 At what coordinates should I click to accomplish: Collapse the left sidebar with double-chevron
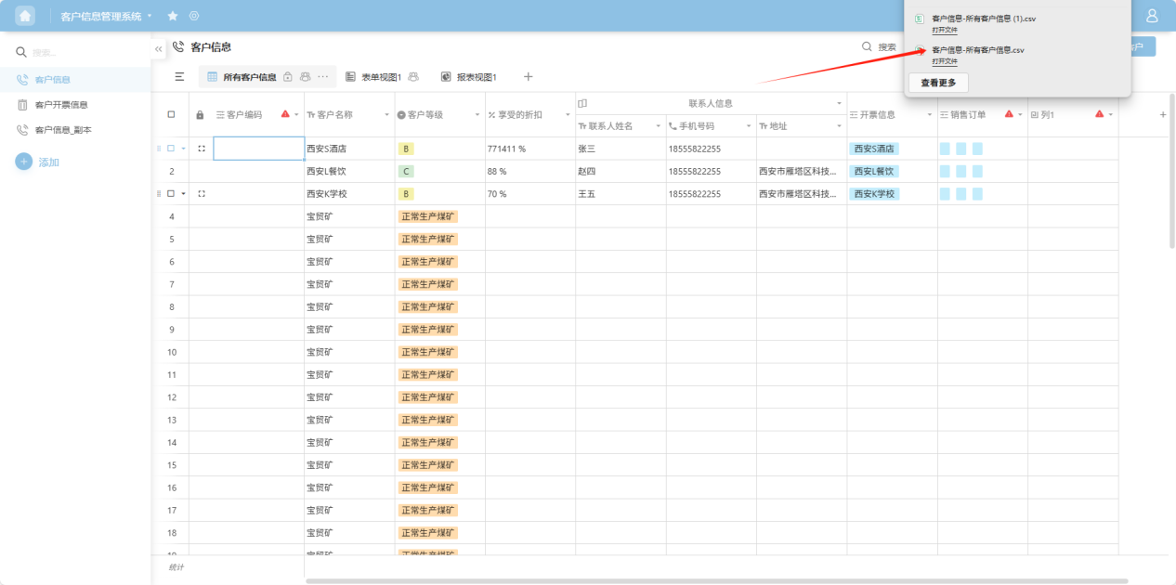(x=159, y=48)
